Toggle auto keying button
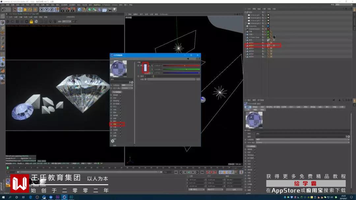Viewport: 356px width, 200px height. point(211,172)
